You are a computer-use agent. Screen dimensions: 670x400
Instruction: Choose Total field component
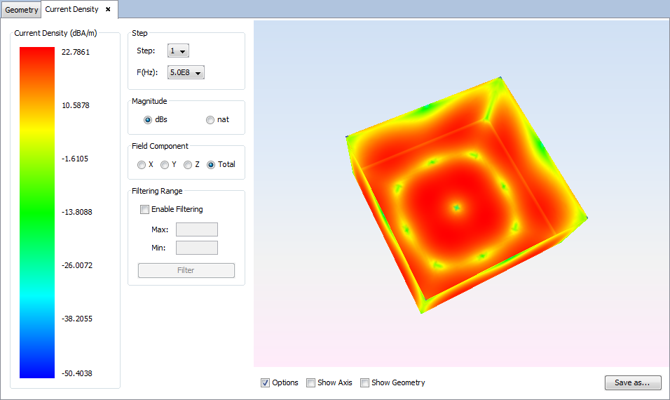click(x=211, y=165)
